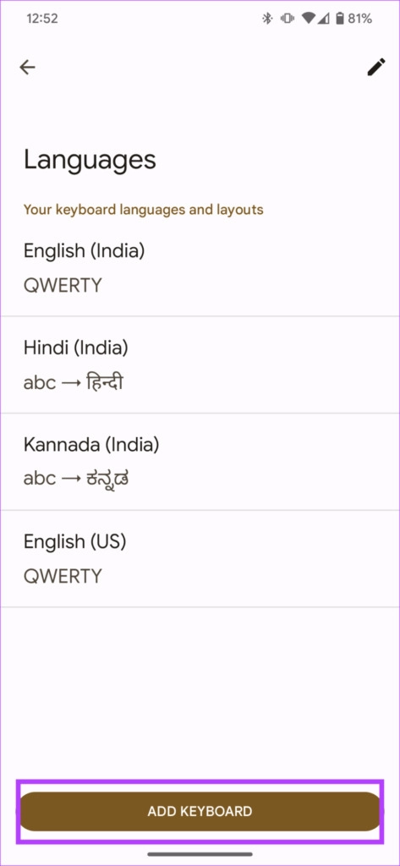
Task: Tap the abc → हिन्दी layout text
Action: (x=74, y=382)
